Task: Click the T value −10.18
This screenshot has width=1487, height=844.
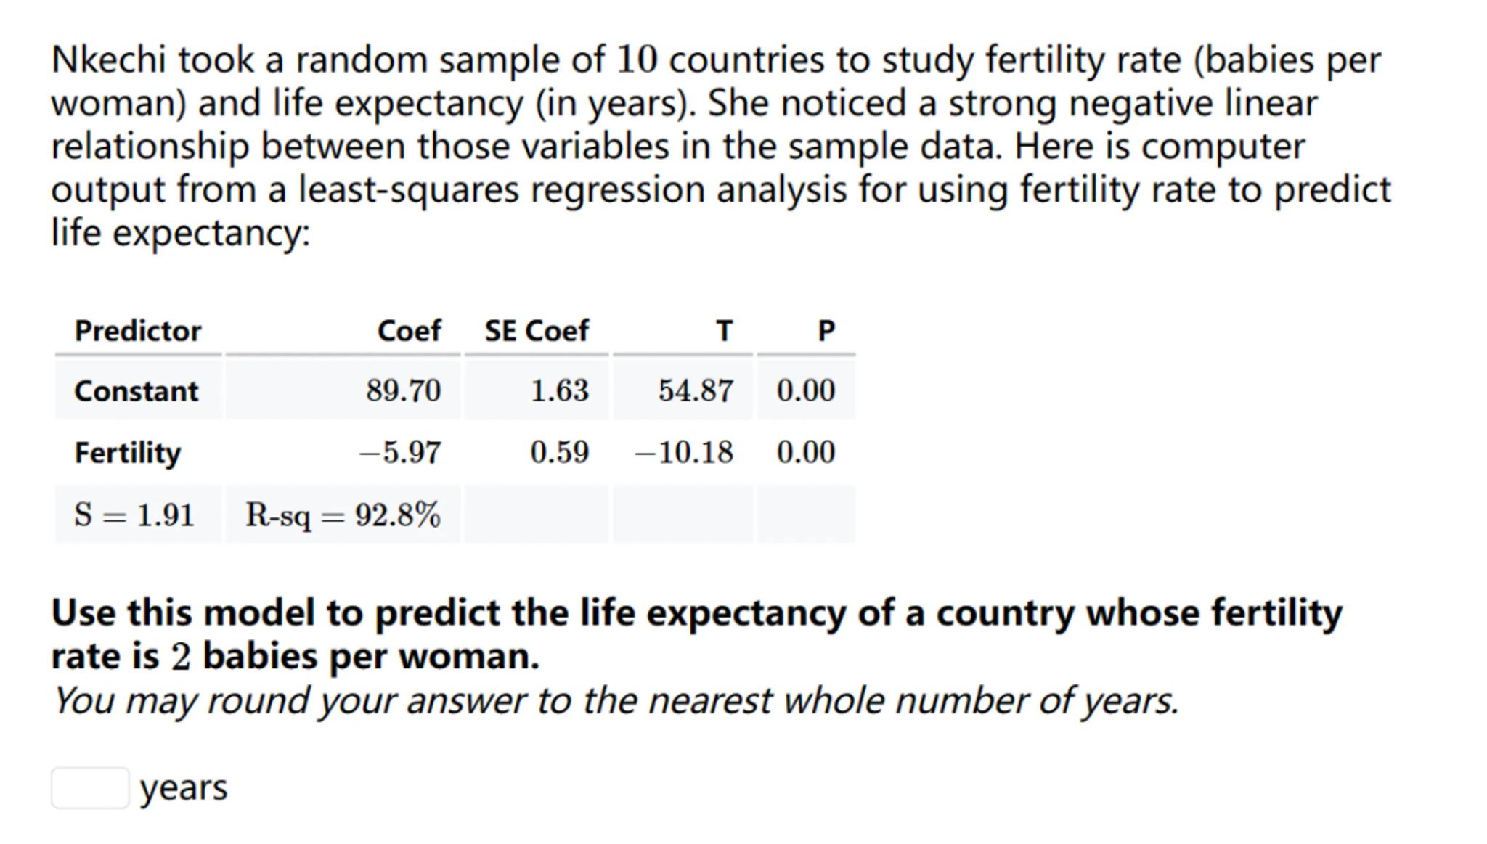Action: click(x=684, y=453)
